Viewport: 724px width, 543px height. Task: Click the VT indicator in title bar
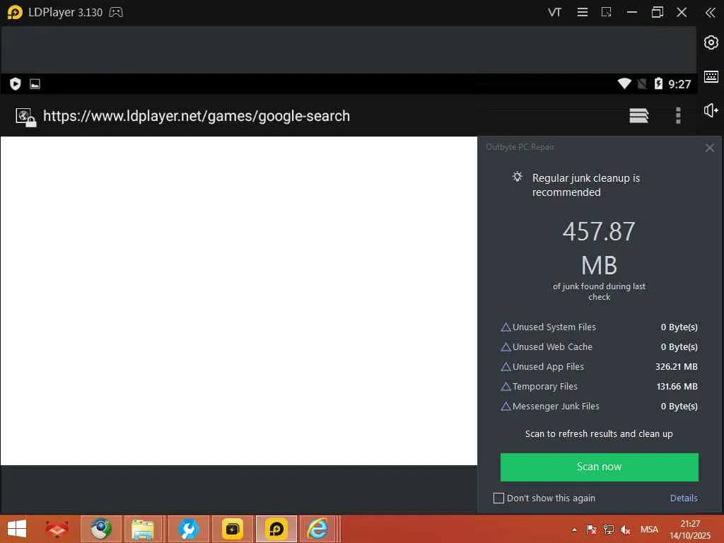click(554, 13)
